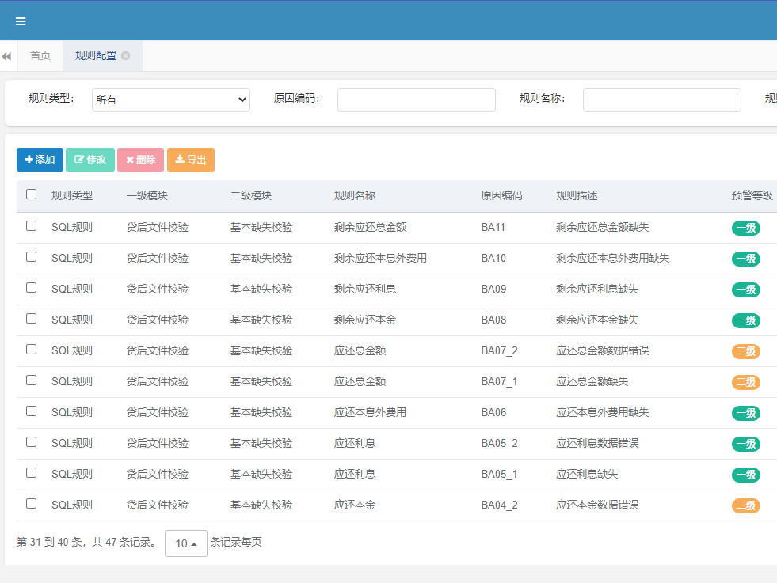The width and height of the screenshot is (777, 583).
Task: Click the code cell BA09
Action: [x=493, y=289]
